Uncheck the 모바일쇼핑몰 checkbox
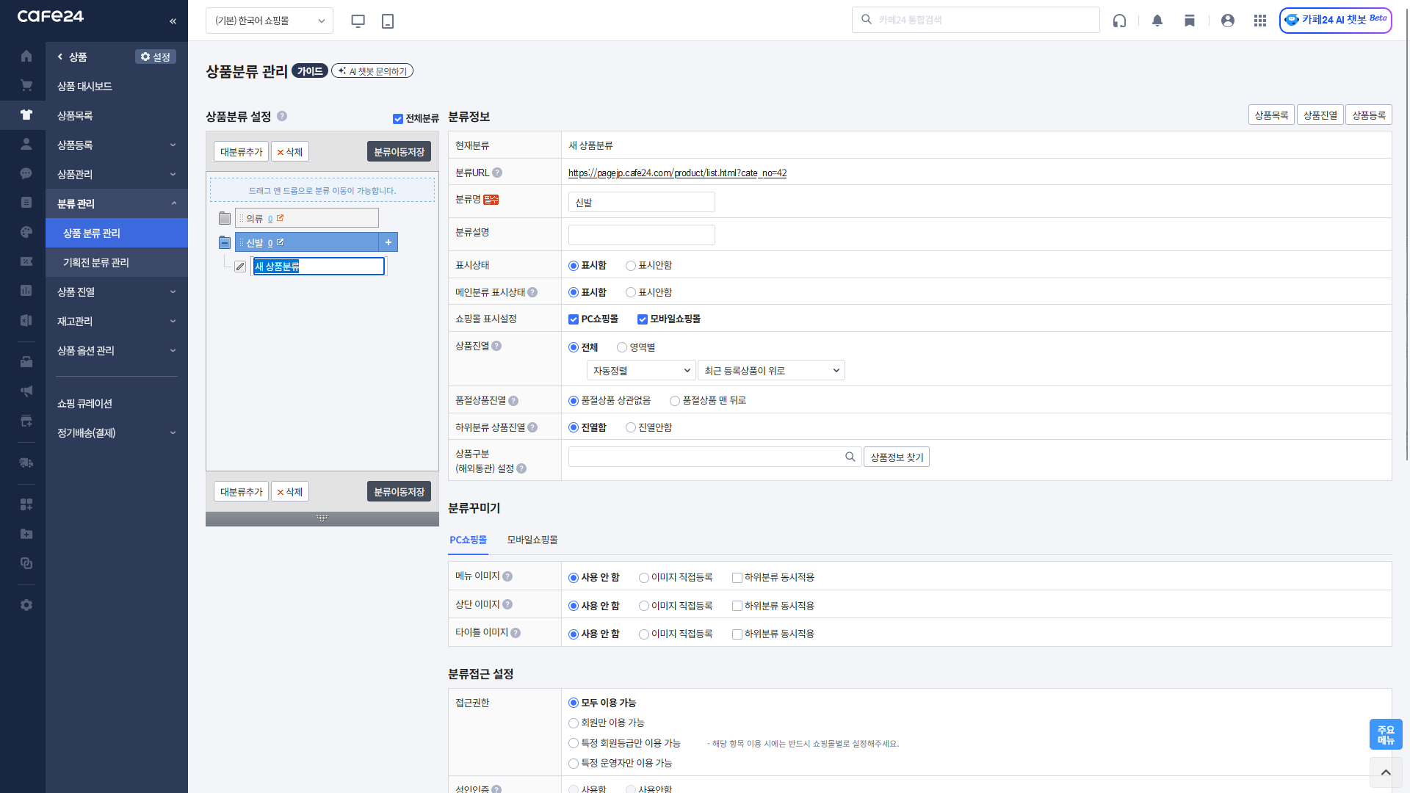The height and width of the screenshot is (793, 1410). coord(643,319)
